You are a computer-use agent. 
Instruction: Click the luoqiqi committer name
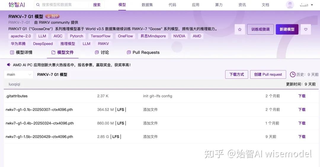[x=14, y=84]
